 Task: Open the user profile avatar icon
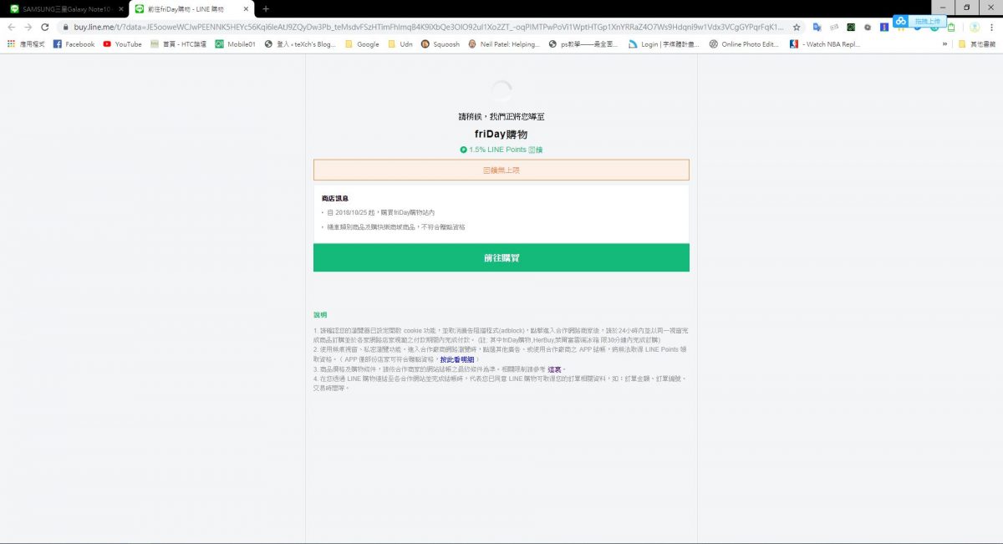coord(975,27)
